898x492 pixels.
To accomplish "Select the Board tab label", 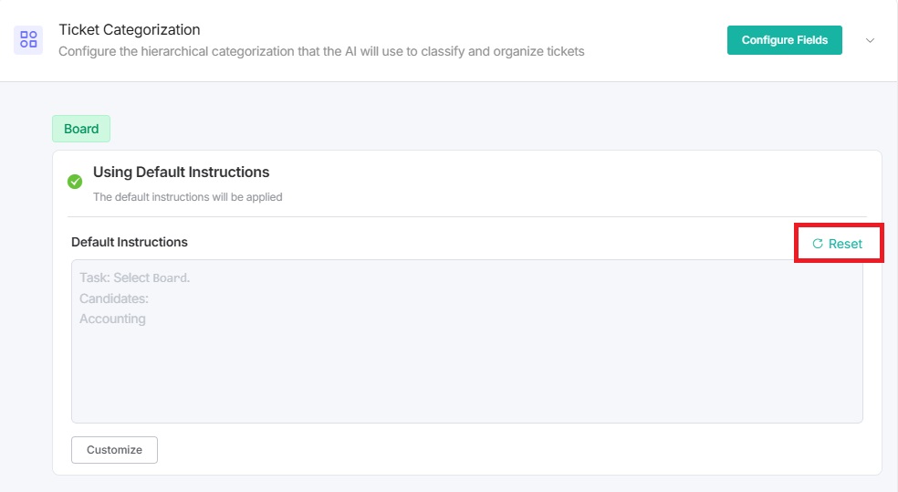I will pos(81,129).
